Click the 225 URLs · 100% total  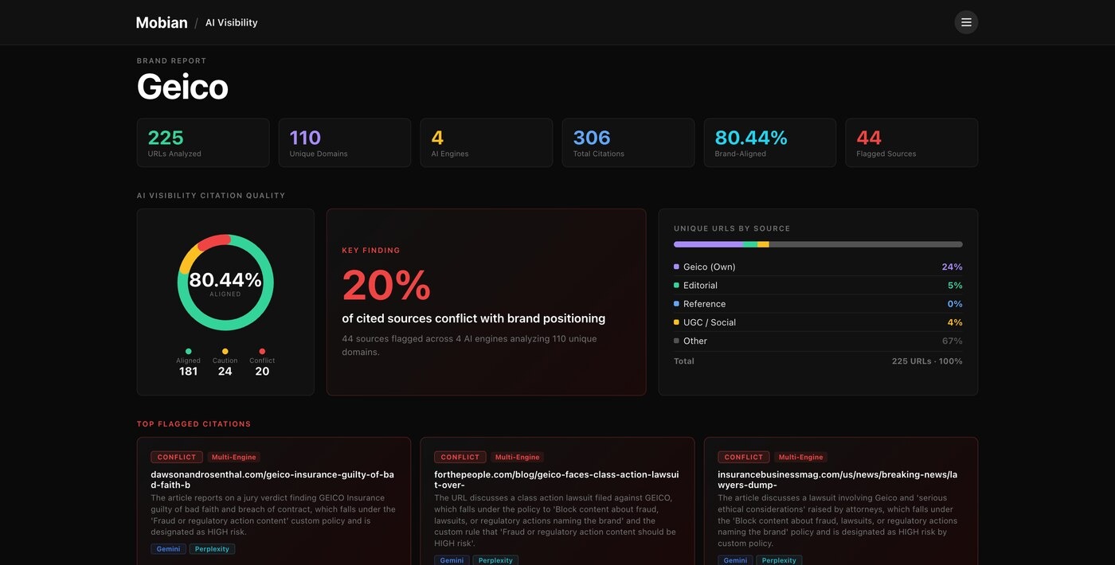click(927, 361)
